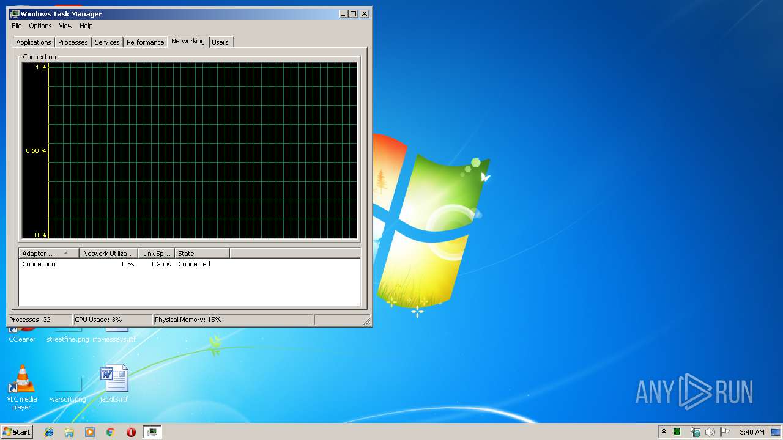Sort by Network Utilization column header
Viewport: 783px width, 440px height.
pyautogui.click(x=108, y=253)
